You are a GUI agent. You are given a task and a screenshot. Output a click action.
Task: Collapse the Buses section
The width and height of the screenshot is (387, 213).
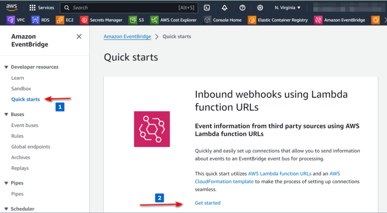[6, 114]
